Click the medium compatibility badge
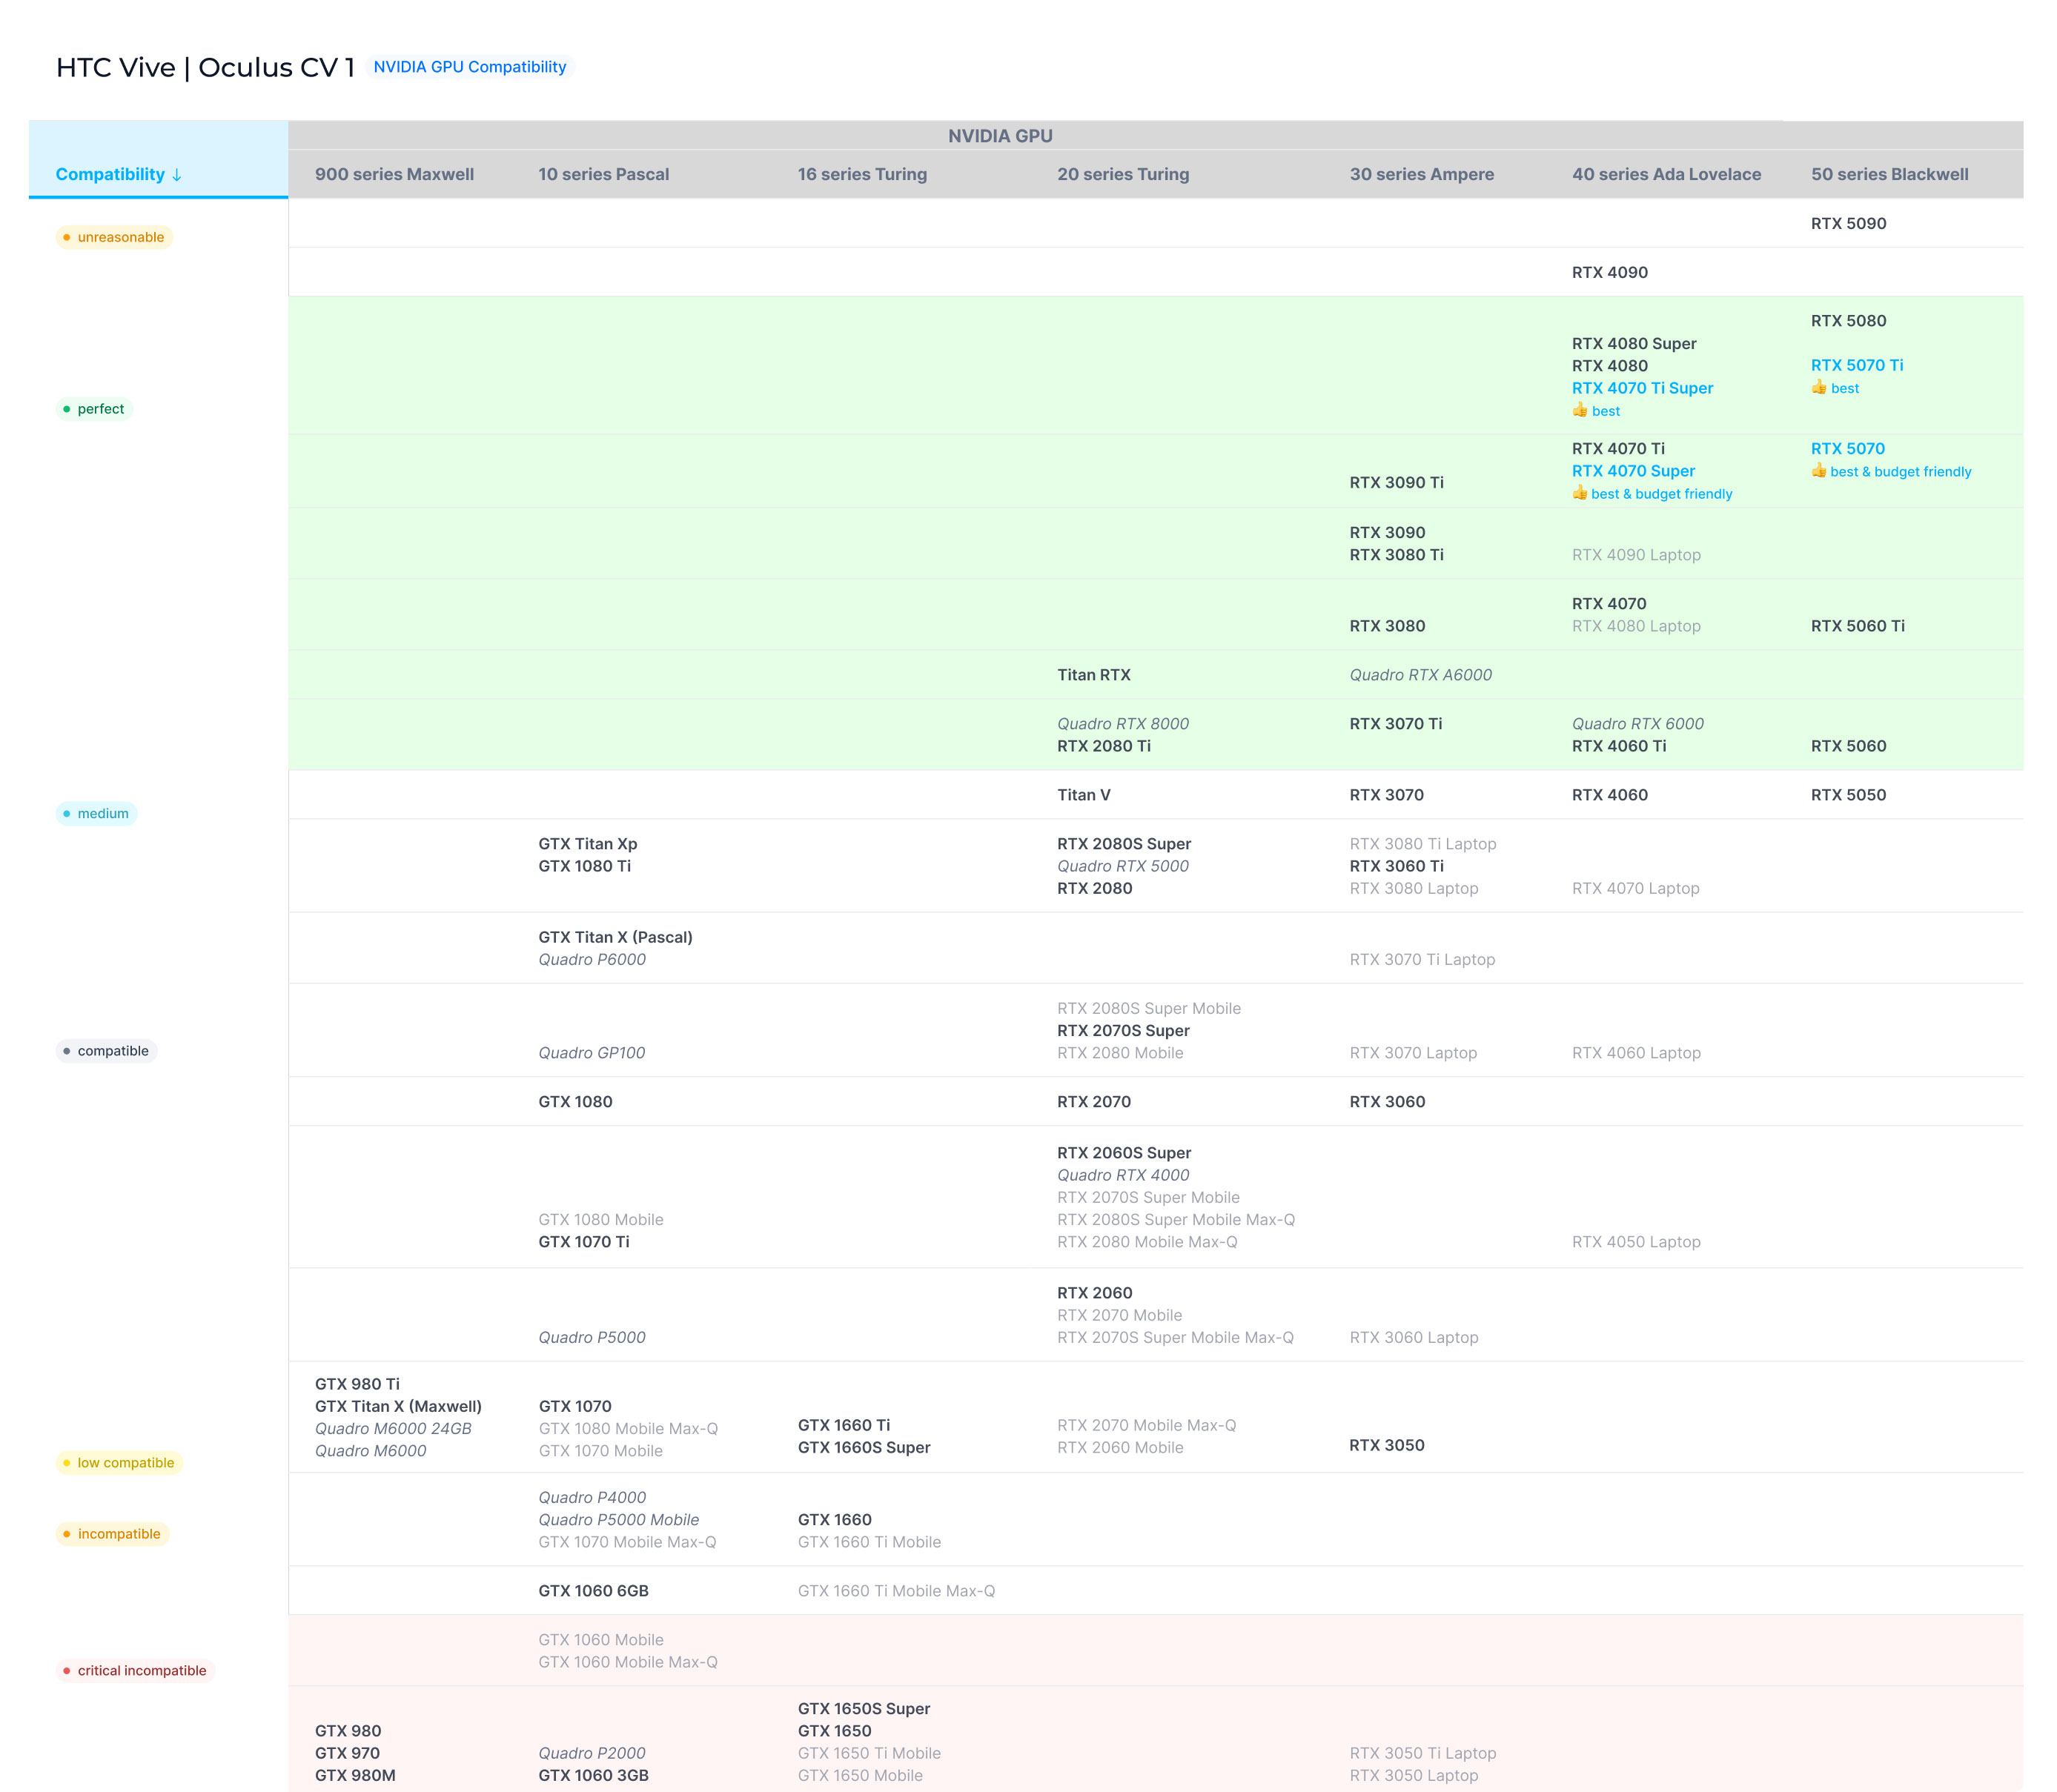 click(x=96, y=814)
